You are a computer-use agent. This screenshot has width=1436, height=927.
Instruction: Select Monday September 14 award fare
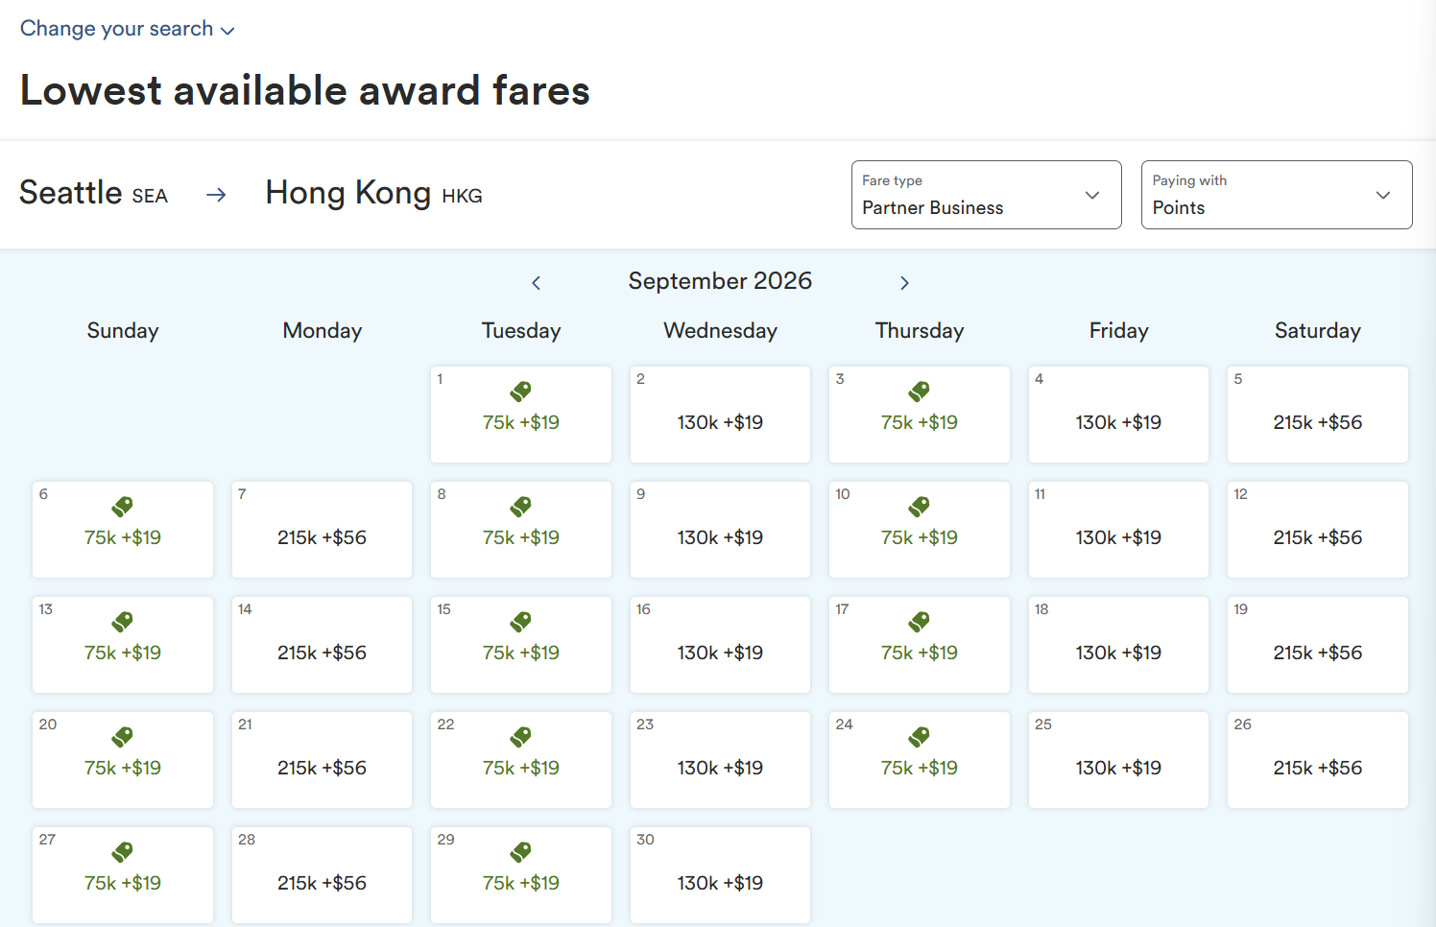(322, 645)
